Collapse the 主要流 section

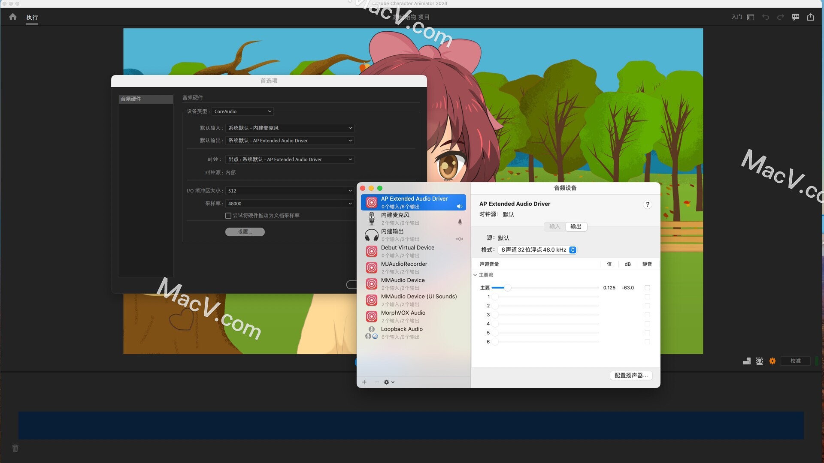click(475, 275)
